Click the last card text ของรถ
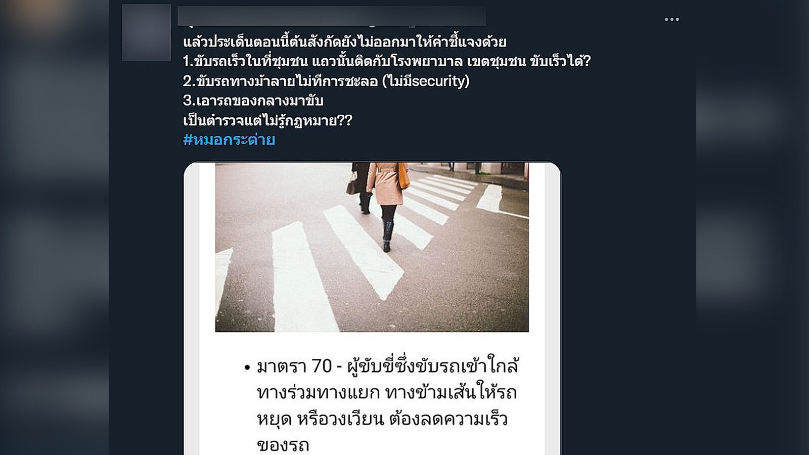This screenshot has width=809, height=455. (283, 445)
